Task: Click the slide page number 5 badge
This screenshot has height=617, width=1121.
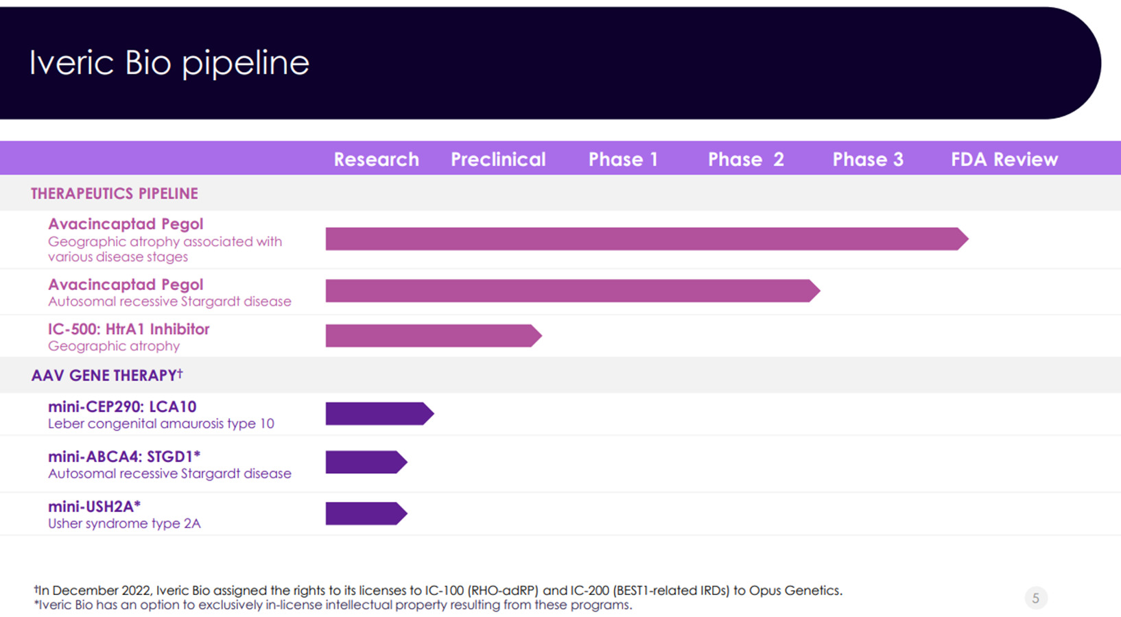Action: click(1035, 598)
